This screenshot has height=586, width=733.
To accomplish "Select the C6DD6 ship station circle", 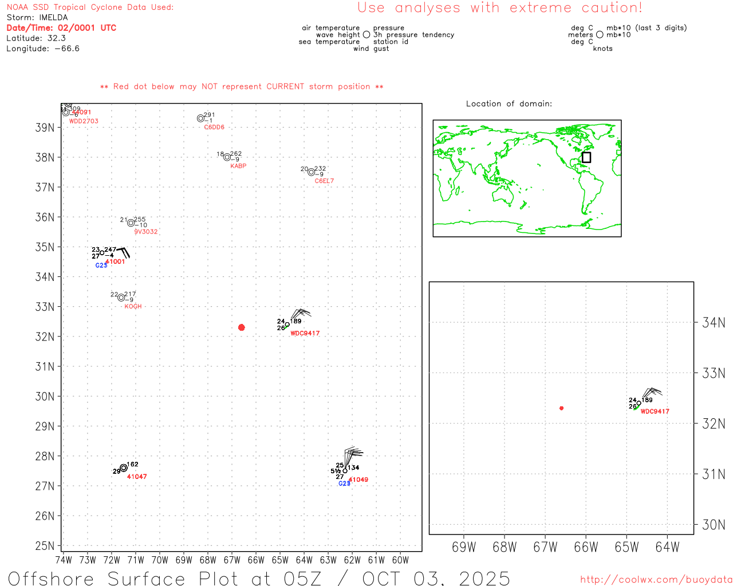I will (x=200, y=118).
